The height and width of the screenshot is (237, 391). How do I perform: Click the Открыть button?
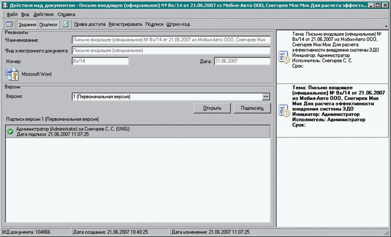212,108
